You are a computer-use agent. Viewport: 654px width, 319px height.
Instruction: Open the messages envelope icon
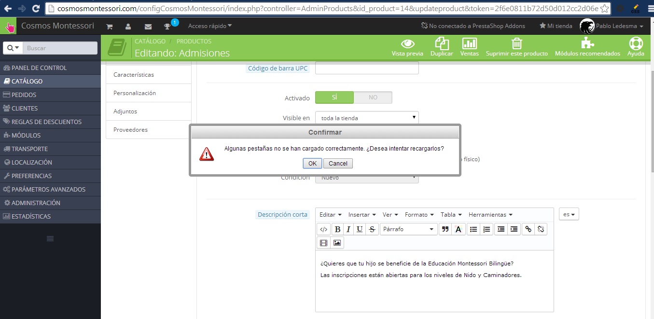(x=148, y=26)
